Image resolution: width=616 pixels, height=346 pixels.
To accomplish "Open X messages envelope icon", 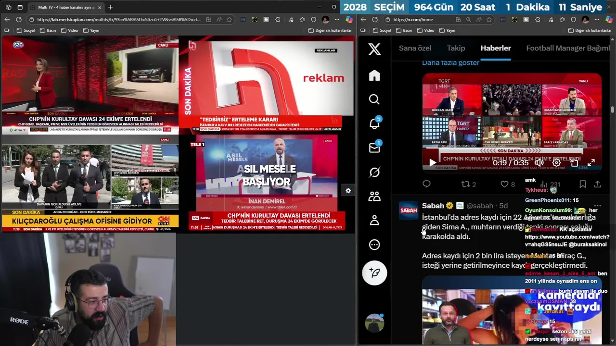I will [x=374, y=148].
